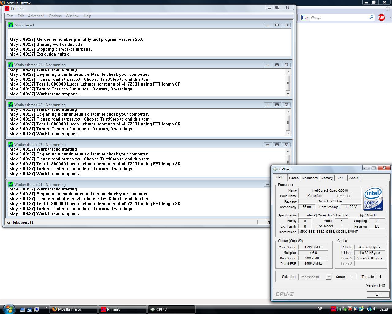Click the Multiplier value x 6.0
The image size is (392, 314).
[x=313, y=253]
